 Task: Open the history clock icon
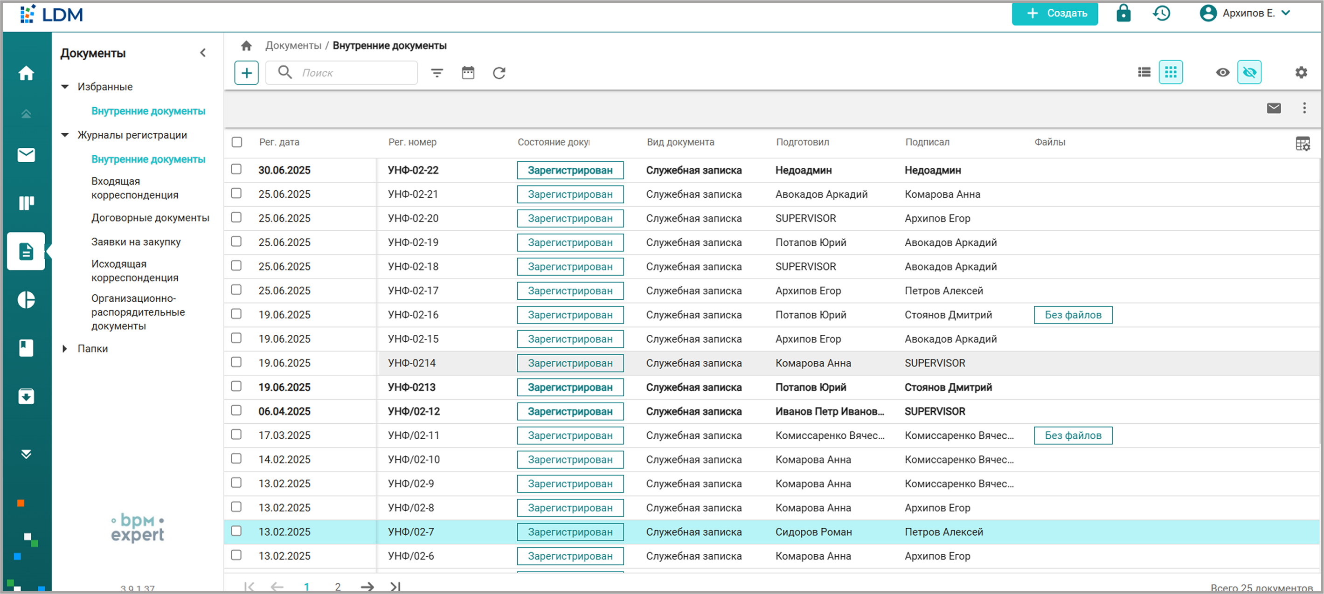[x=1162, y=13]
